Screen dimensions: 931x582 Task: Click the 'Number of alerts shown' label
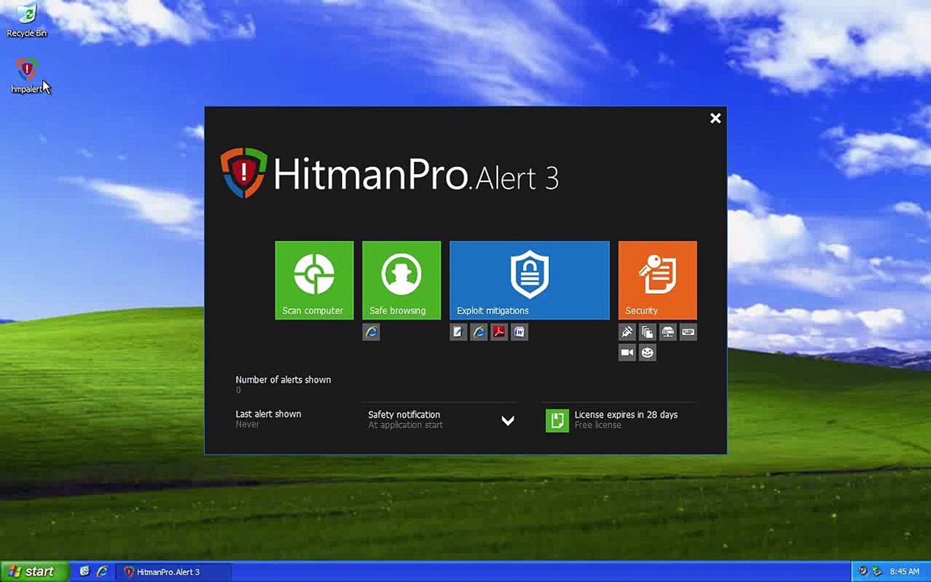click(x=283, y=379)
